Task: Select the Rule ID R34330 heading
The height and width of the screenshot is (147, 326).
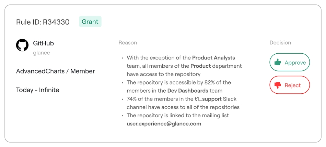Action: tap(43, 22)
